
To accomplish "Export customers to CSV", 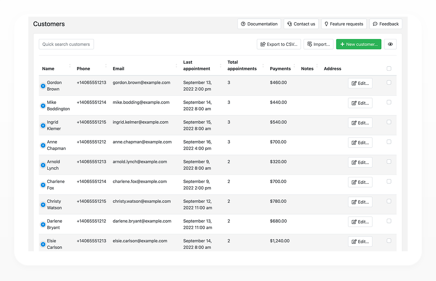I will [279, 44].
